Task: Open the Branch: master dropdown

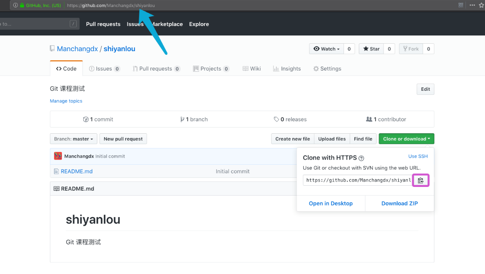Action: [x=73, y=139]
